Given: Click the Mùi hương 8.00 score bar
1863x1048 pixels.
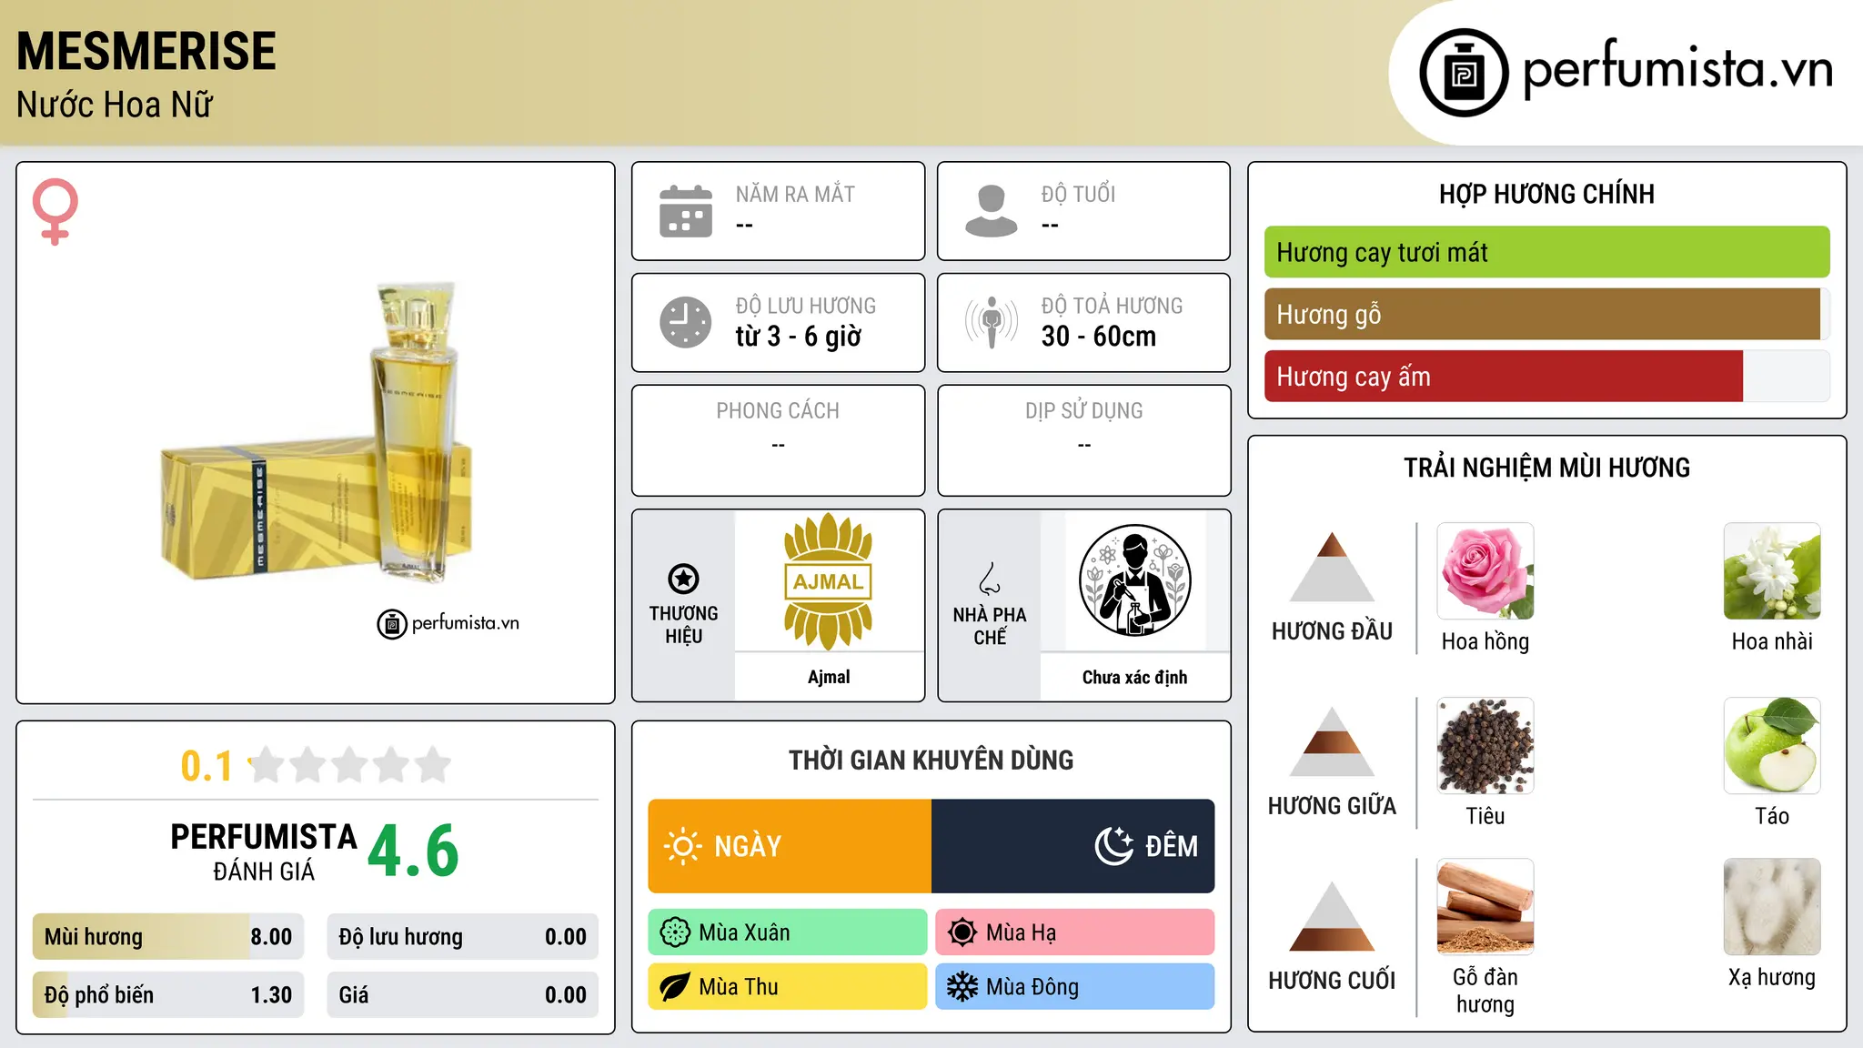Looking at the screenshot, I should point(168,937).
